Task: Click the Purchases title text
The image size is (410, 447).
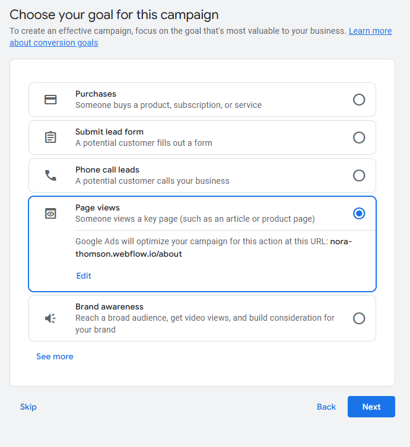Action: (x=96, y=94)
